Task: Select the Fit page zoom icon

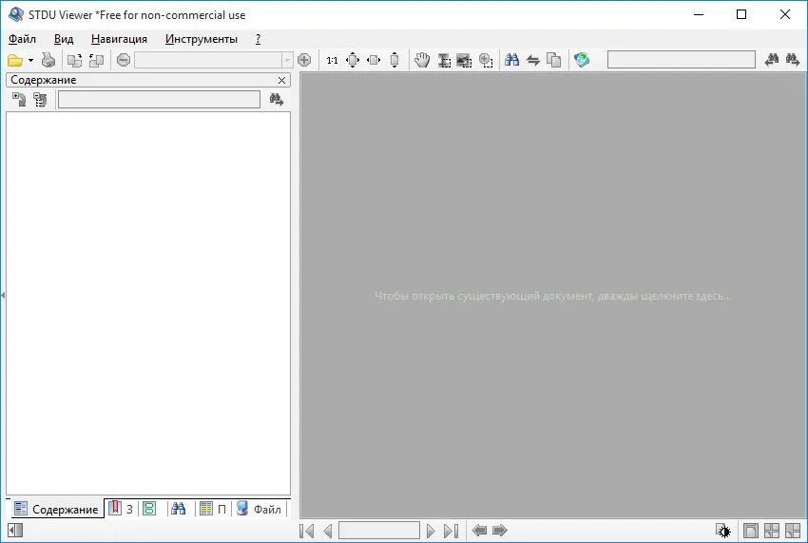Action: coord(353,60)
